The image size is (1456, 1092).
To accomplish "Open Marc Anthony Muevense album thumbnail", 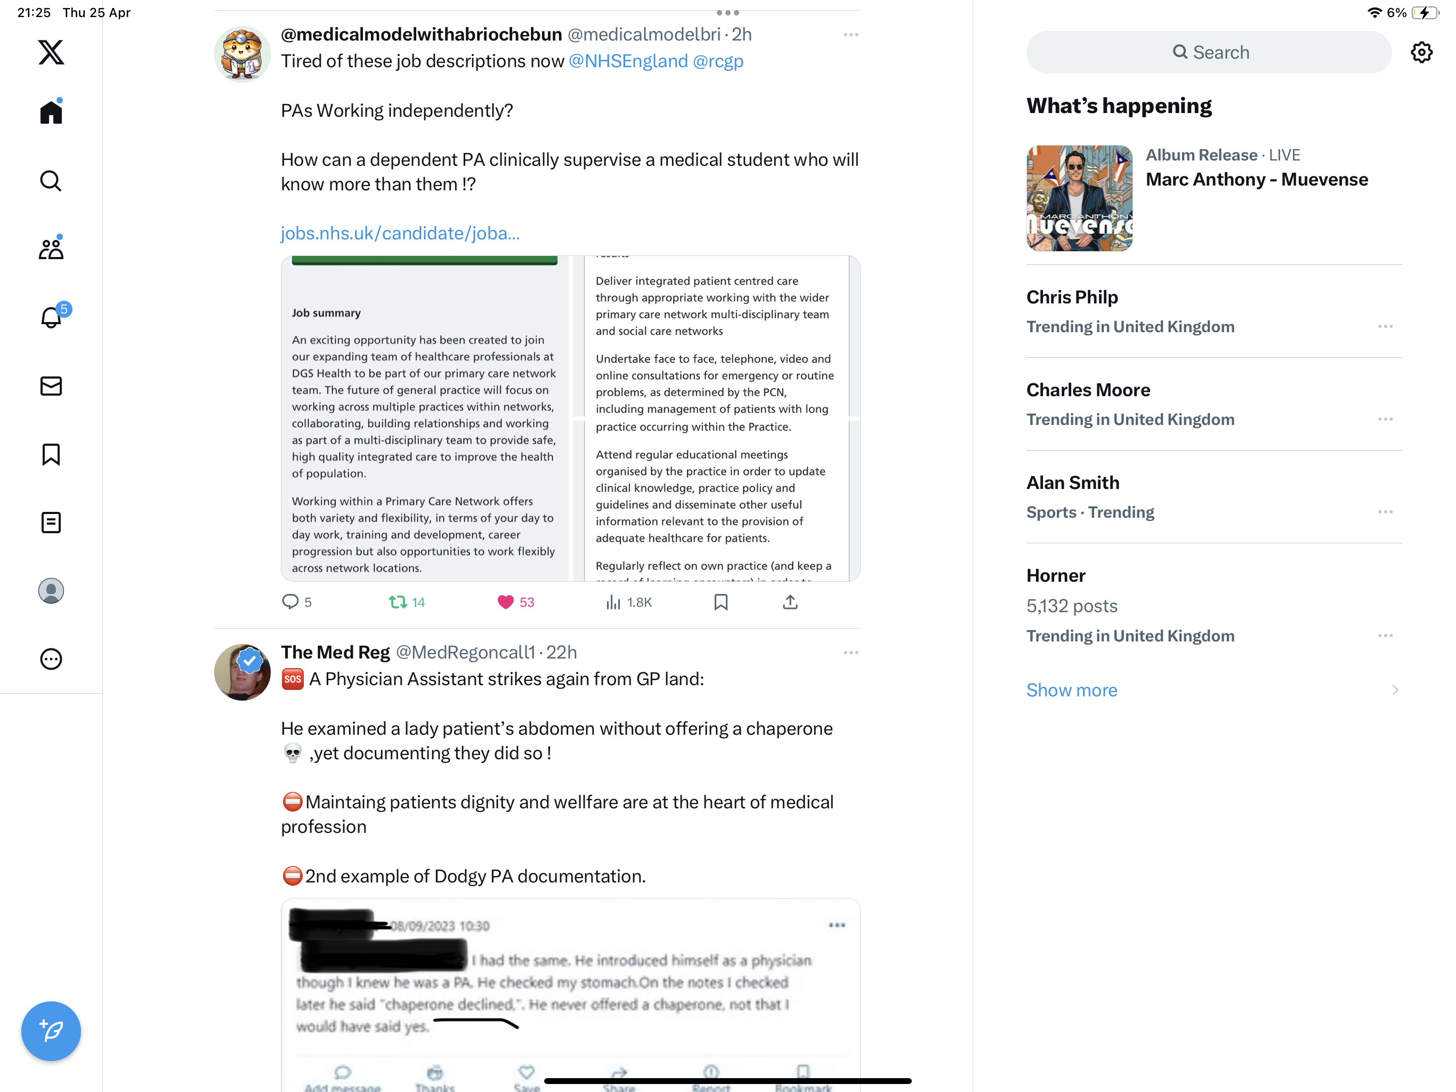I will point(1080,198).
